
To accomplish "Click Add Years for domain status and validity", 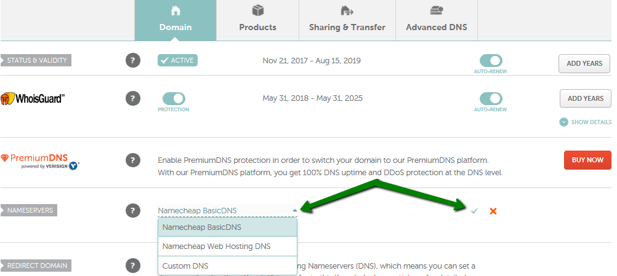I will click(x=584, y=63).
